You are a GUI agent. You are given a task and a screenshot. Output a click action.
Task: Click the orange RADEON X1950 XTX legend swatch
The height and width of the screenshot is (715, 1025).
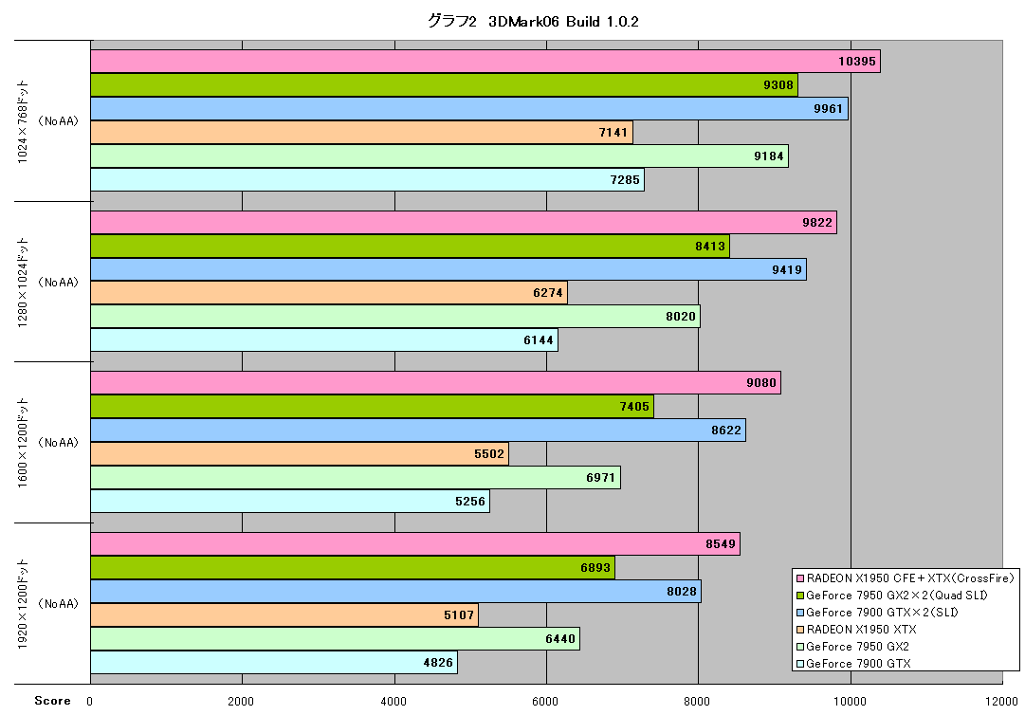(800, 630)
